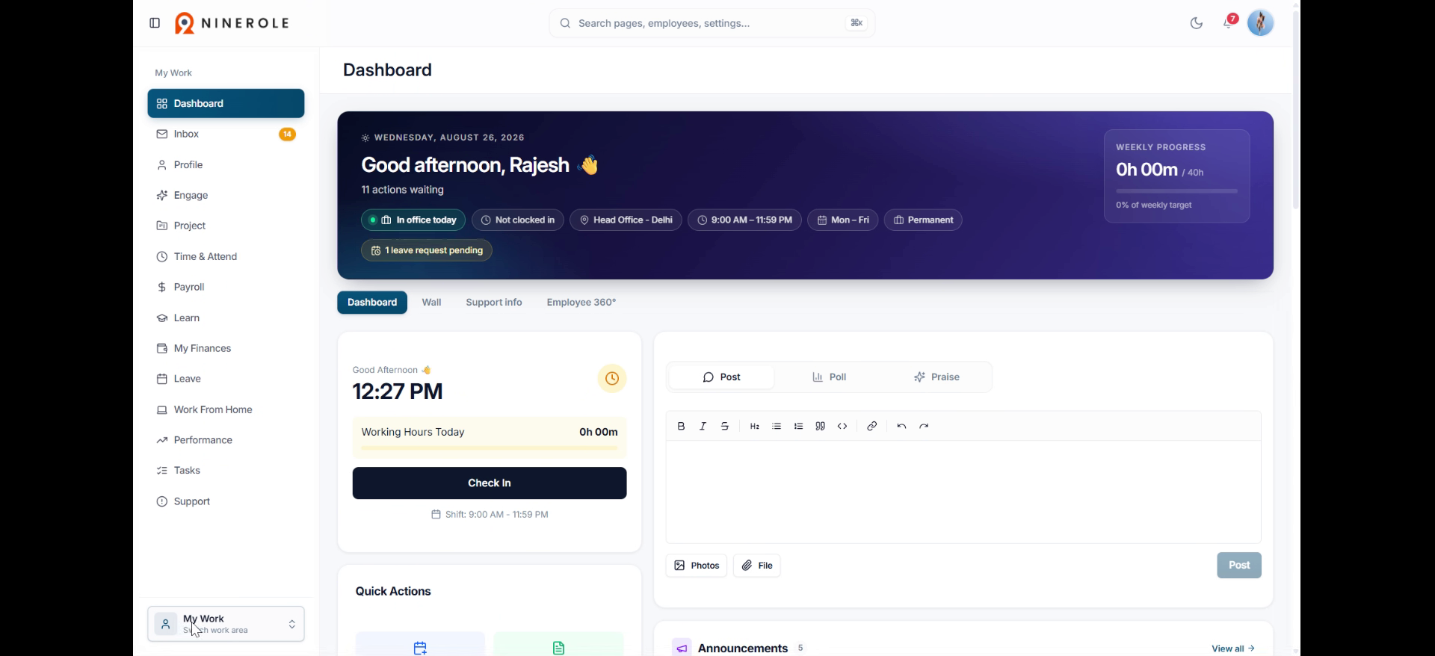This screenshot has width=1435, height=656.
Task: Select the Poll composer tab
Action: tap(829, 377)
